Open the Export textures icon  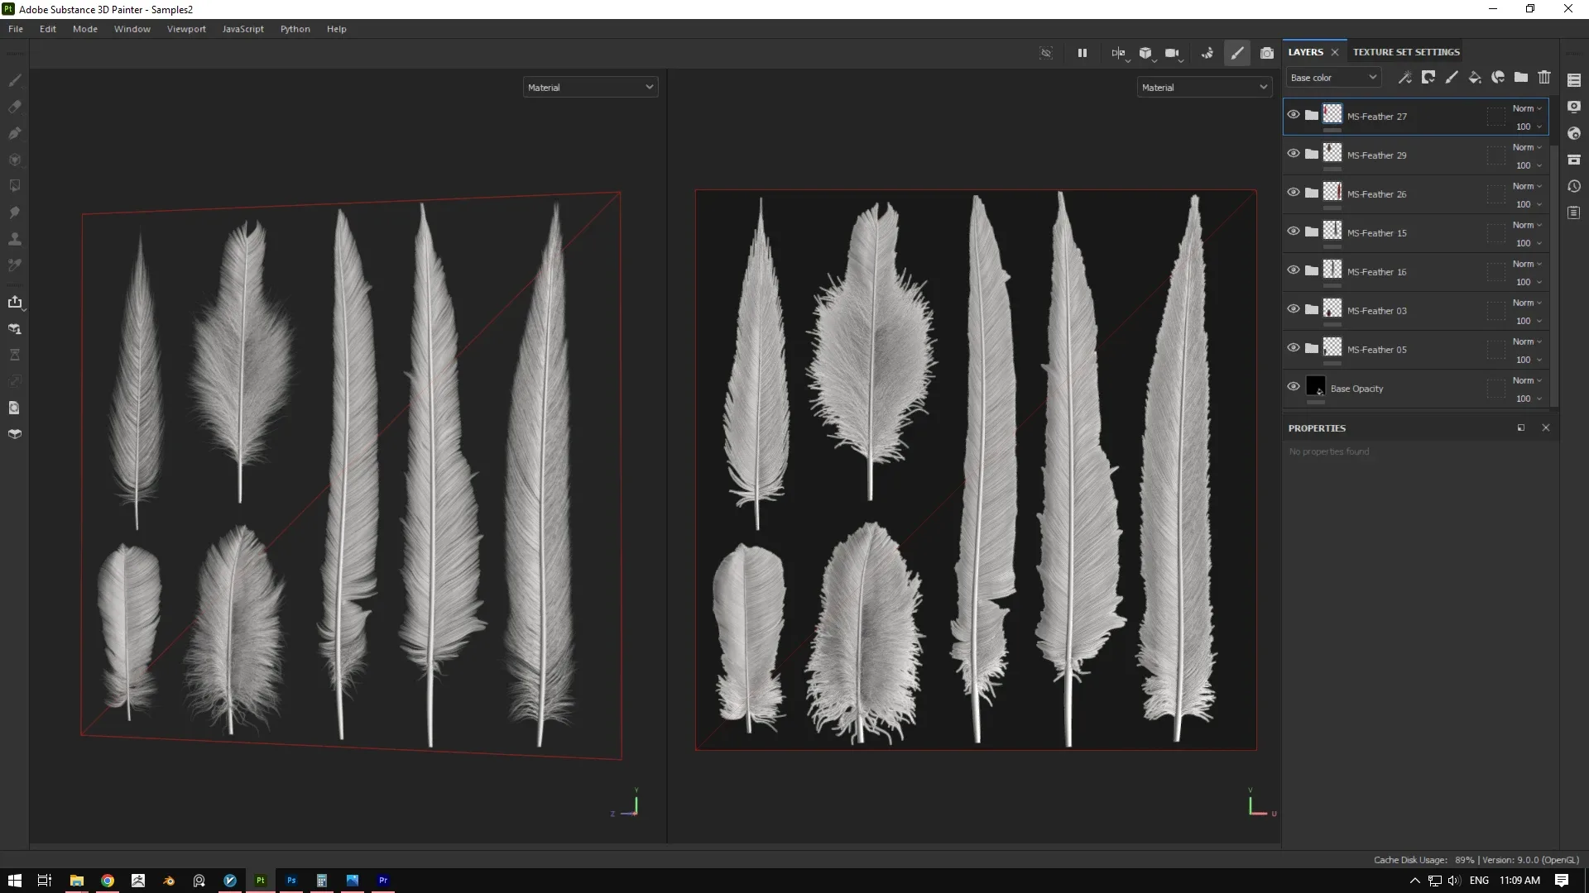click(15, 302)
